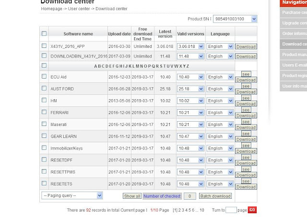Expand AUST FORD version 25.18 dropdown

click(190, 89)
